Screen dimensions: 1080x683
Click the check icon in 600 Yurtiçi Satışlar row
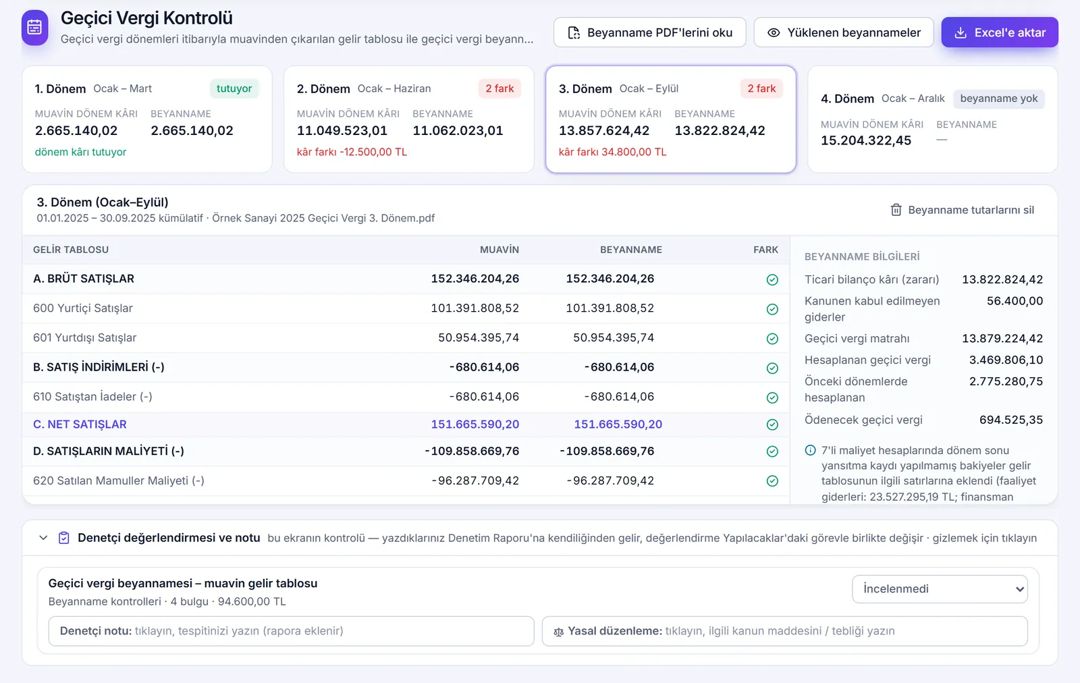point(772,309)
